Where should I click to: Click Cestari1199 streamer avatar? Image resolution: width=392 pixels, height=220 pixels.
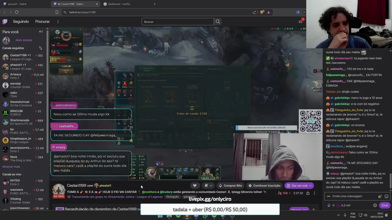click(58, 189)
